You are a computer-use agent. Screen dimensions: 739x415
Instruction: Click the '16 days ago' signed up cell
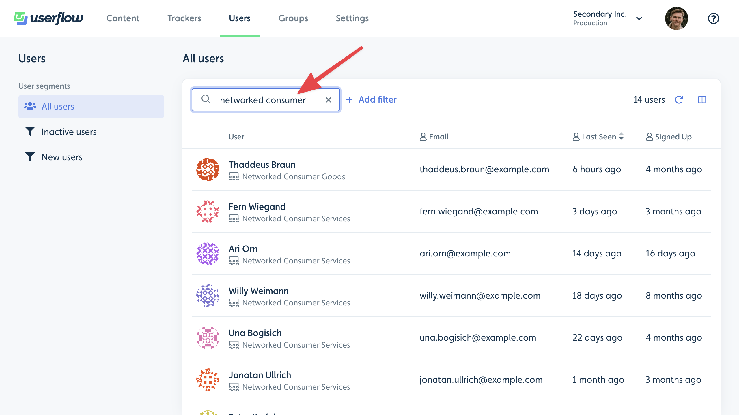point(670,253)
